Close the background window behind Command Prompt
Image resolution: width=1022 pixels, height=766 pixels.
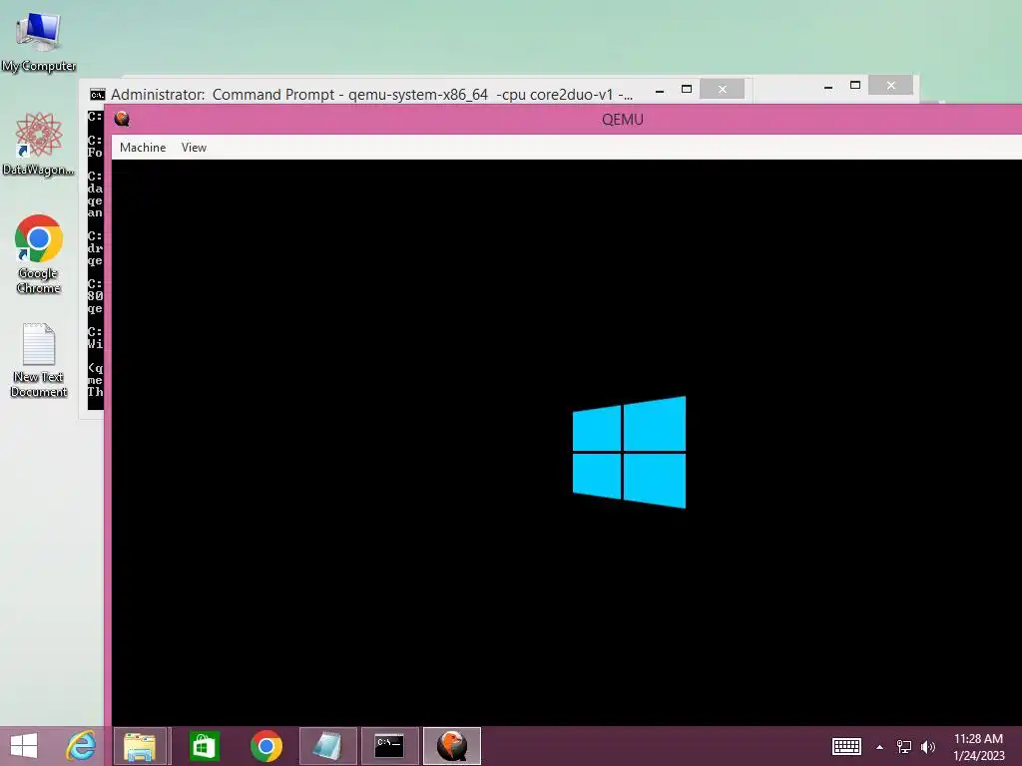(890, 86)
